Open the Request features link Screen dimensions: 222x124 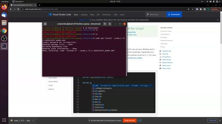[x=167, y=63]
